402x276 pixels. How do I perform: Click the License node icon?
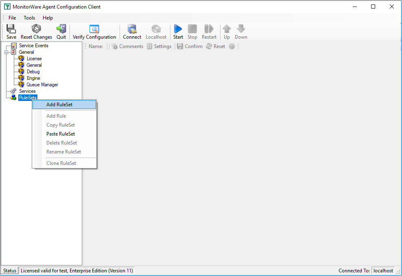[x=21, y=59]
